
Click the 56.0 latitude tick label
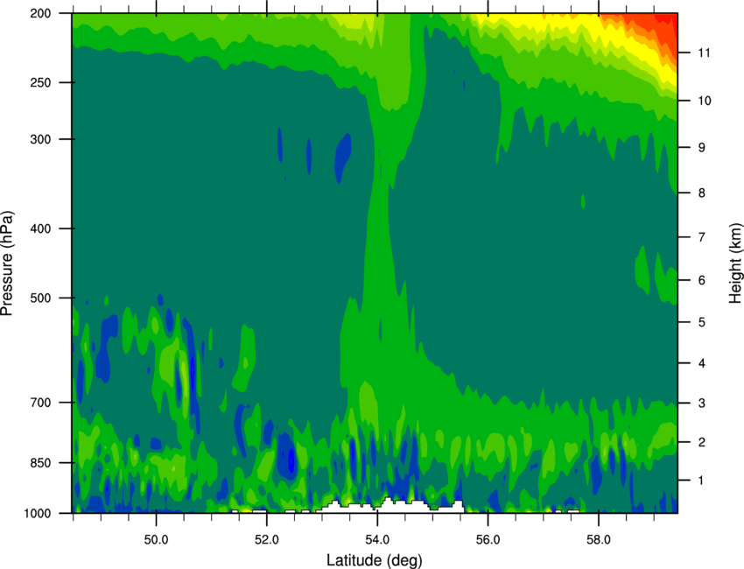[x=488, y=540]
